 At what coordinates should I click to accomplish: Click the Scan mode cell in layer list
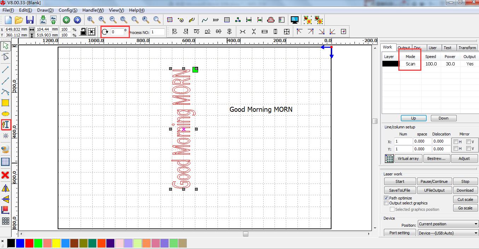point(410,64)
